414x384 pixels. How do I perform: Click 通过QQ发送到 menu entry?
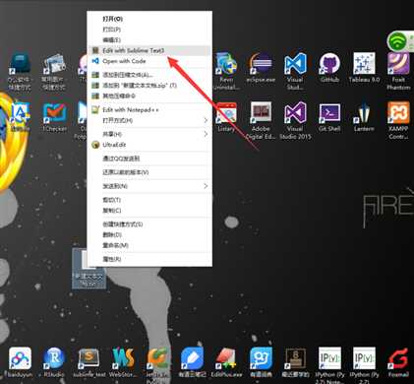click(x=149, y=159)
